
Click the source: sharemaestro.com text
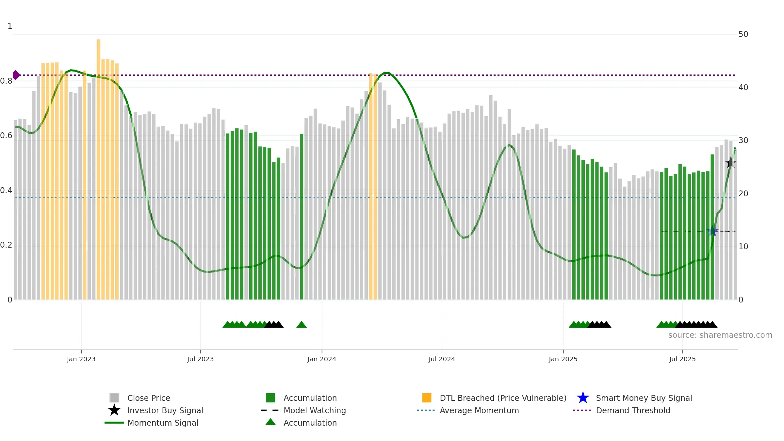(720, 335)
